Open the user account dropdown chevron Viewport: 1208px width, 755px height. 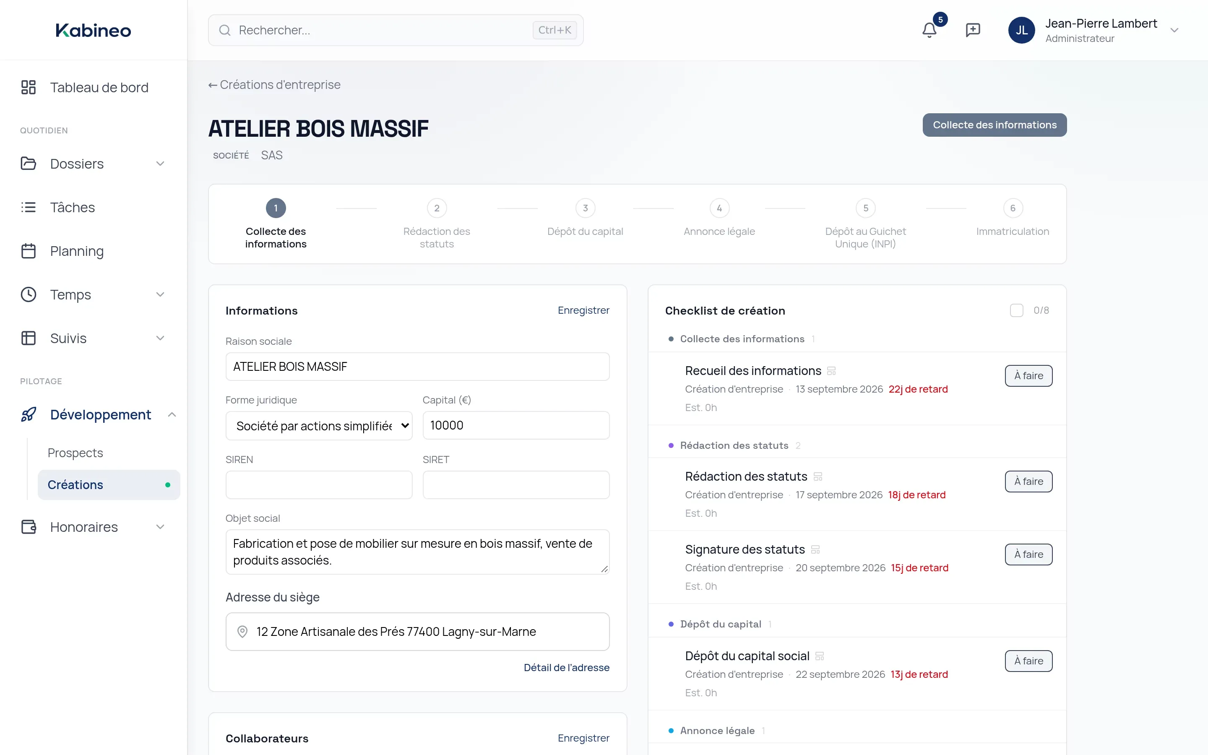[1174, 30]
